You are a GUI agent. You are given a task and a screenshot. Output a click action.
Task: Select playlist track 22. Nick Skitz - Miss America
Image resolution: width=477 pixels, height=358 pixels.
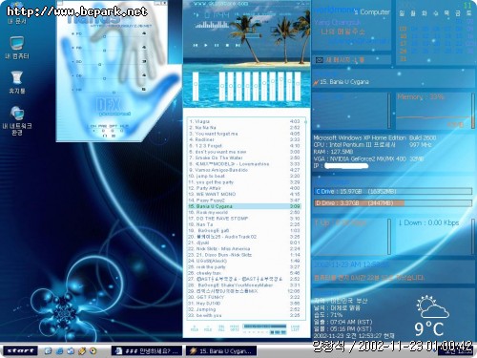[244, 248]
